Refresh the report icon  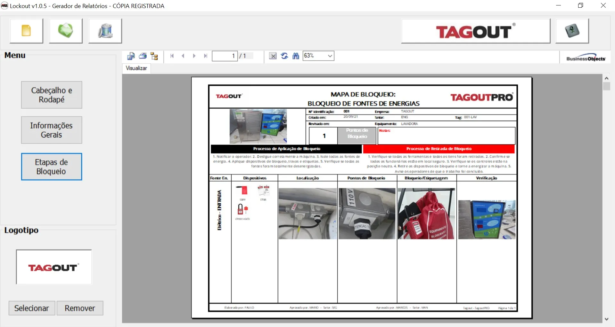pyautogui.click(x=284, y=56)
